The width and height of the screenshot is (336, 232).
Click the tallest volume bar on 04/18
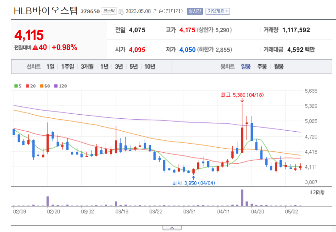point(242,198)
